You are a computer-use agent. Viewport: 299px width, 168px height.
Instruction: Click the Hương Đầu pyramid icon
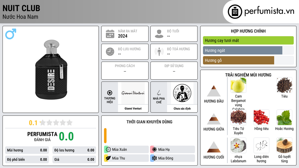[x=214, y=91]
